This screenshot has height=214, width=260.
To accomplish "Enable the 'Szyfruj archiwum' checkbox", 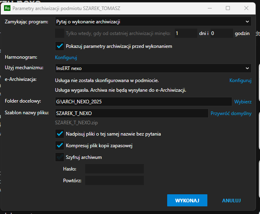I will (x=60, y=157).
